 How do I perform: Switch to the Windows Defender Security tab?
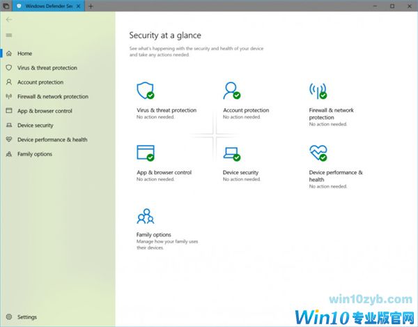coord(49,6)
